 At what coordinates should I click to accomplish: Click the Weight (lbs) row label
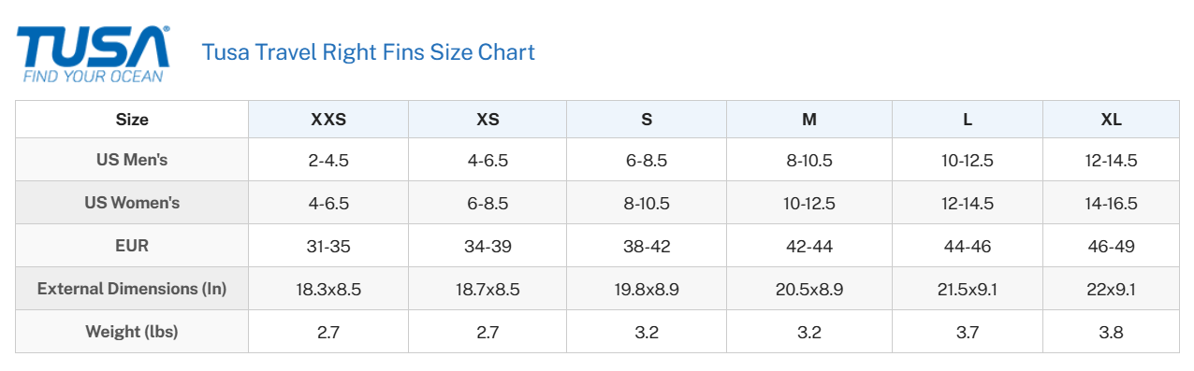[x=132, y=332]
